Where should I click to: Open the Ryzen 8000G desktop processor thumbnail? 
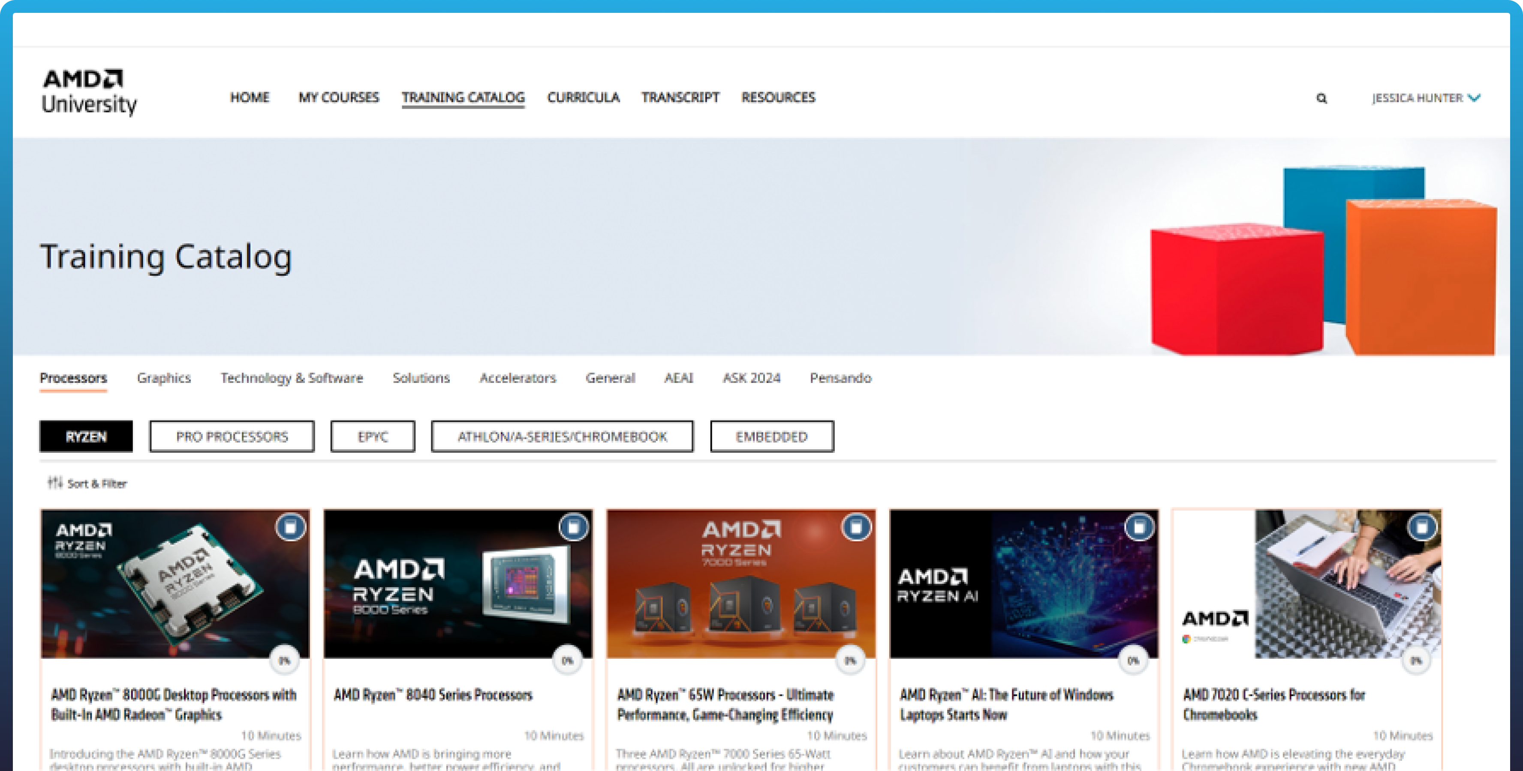[175, 584]
